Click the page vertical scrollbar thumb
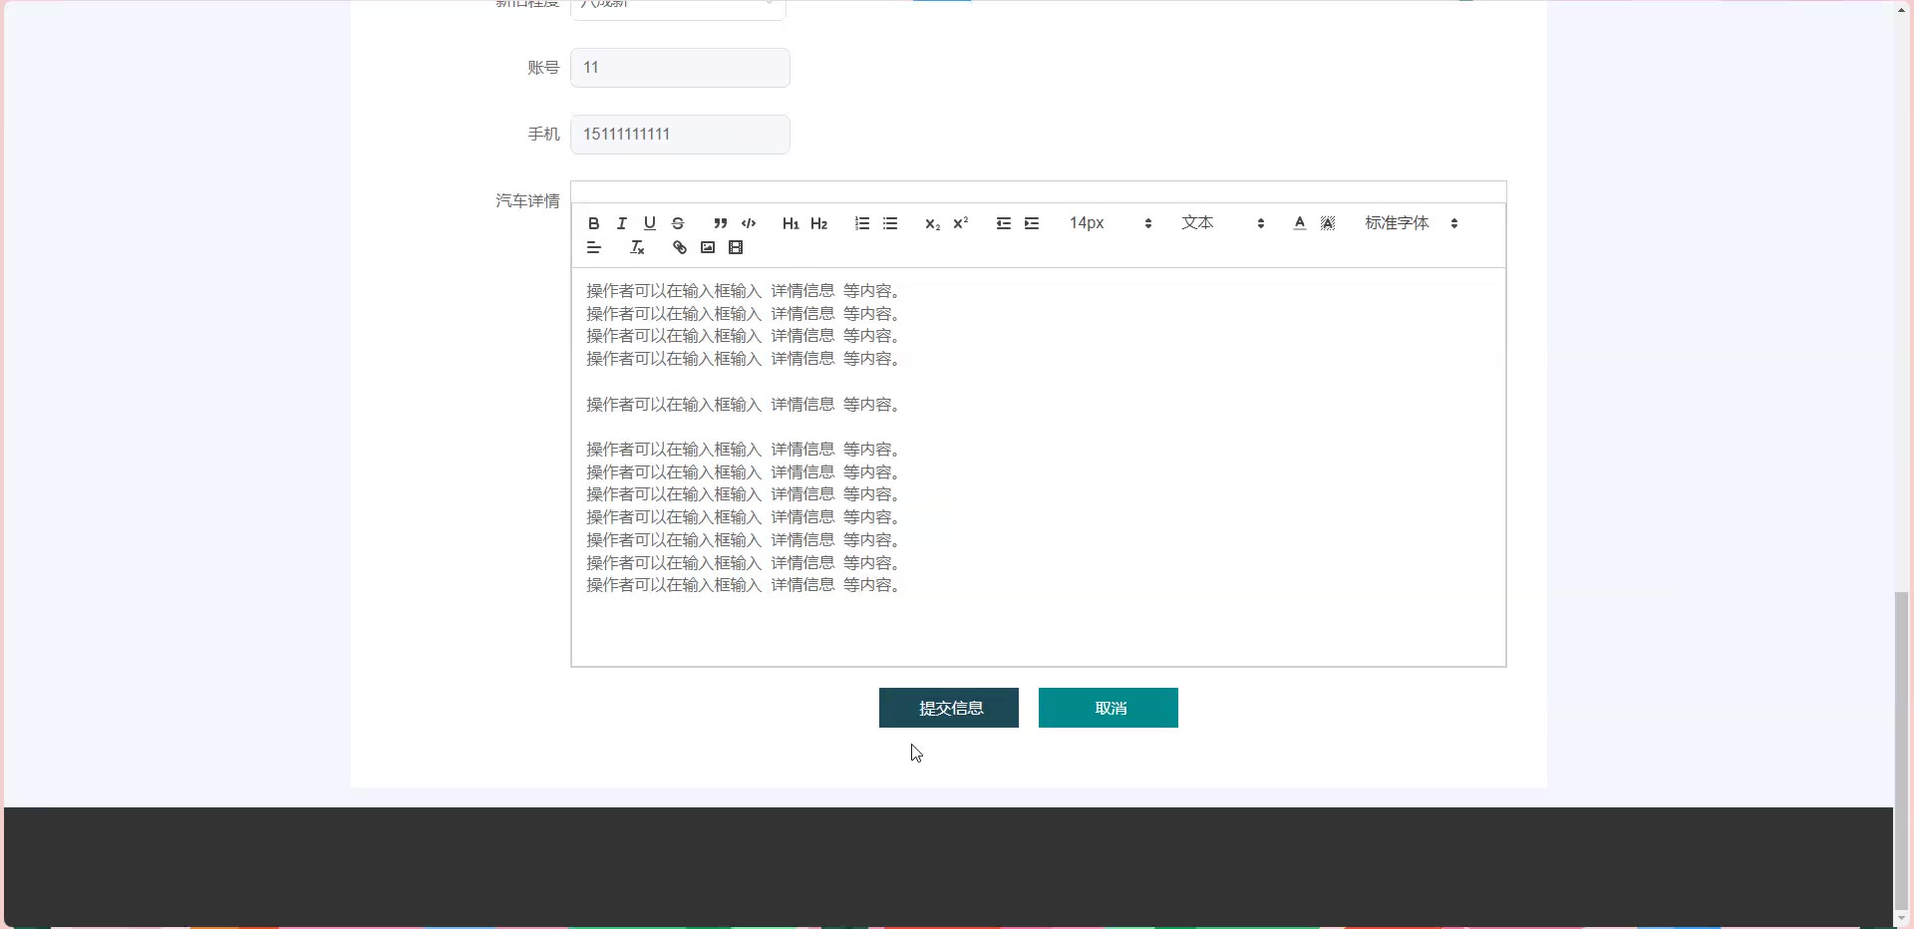1914x929 pixels. tap(1902, 750)
